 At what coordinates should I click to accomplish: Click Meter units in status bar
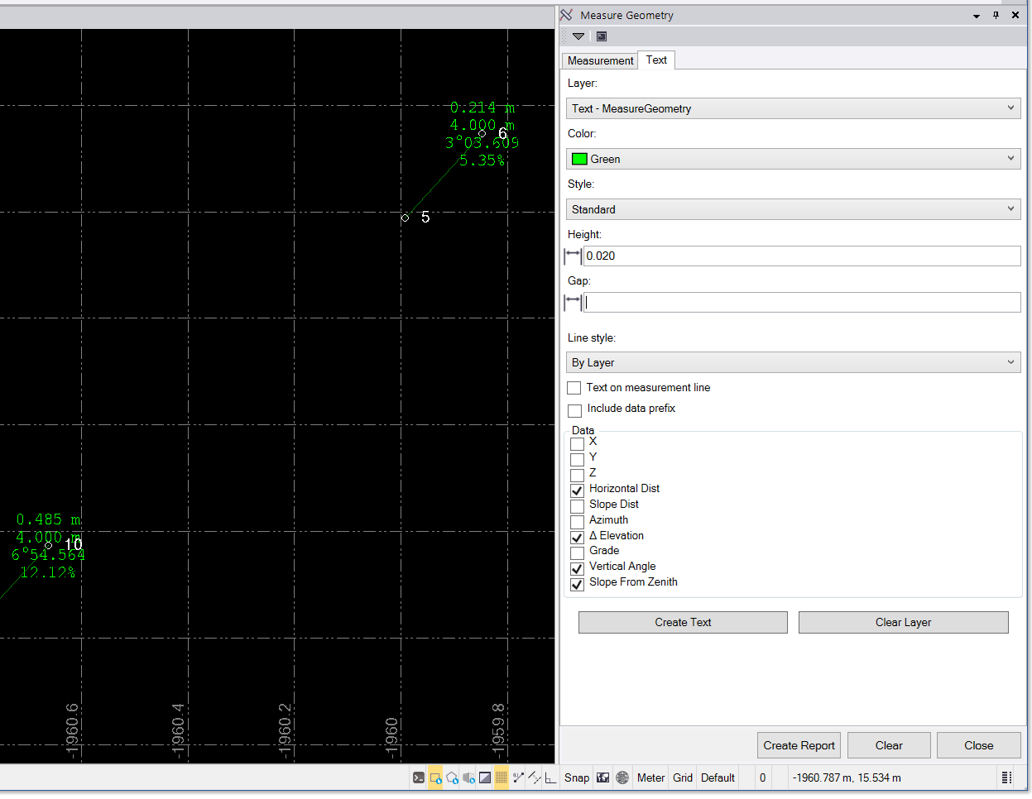650,777
